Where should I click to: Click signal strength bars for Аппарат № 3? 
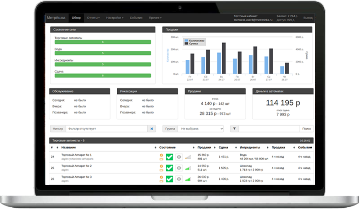188,179
